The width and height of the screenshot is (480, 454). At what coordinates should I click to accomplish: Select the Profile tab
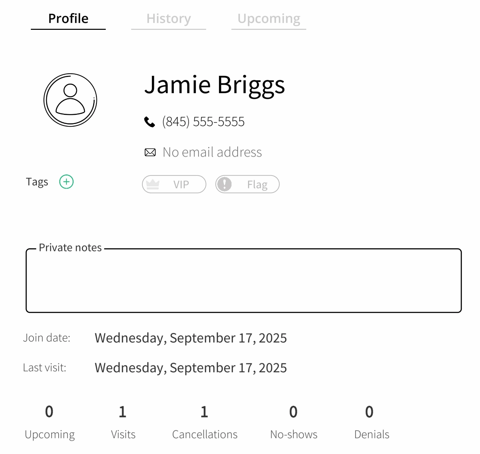tap(68, 18)
